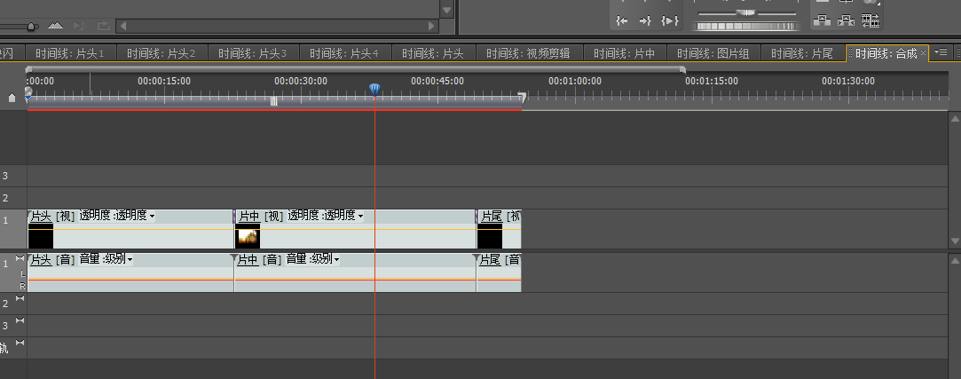The width and height of the screenshot is (961, 379).
Task: Open 透明度 dropdown on 片中 video clip
Action: click(x=360, y=216)
